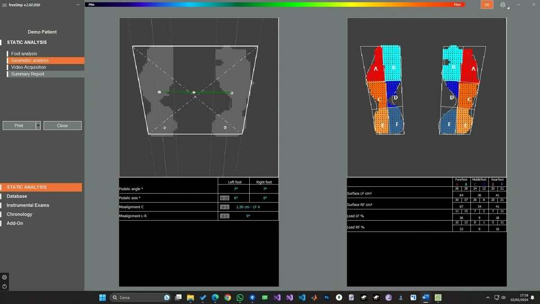The width and height of the screenshot is (540, 304).
Task: Go to the Database section
Action: point(17,196)
